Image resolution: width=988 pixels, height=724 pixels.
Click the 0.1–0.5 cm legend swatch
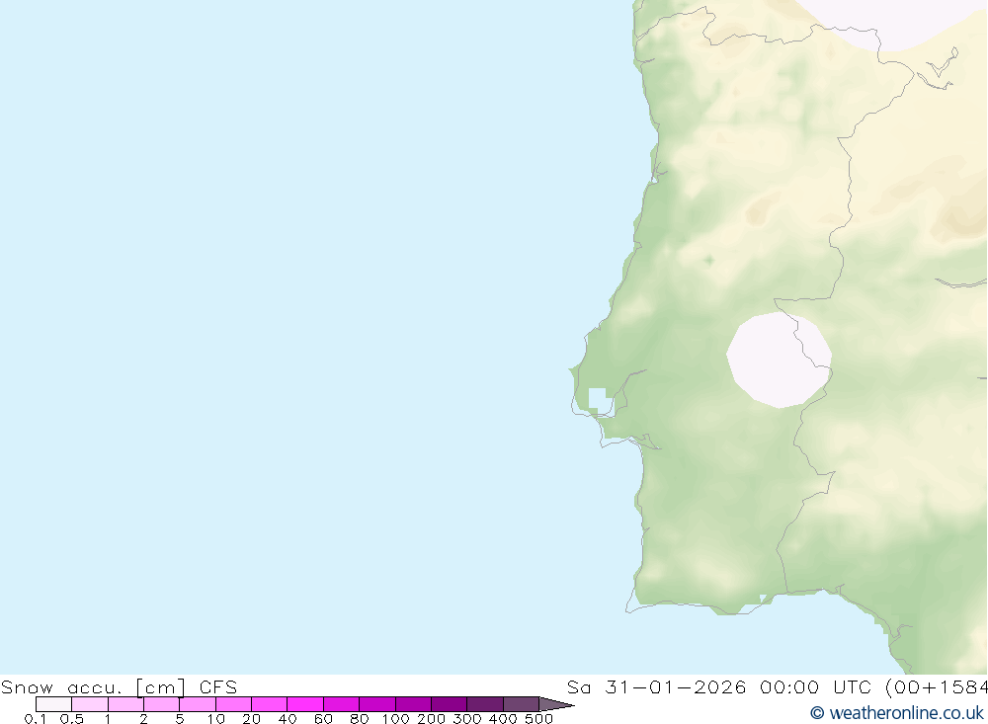pos(53,704)
